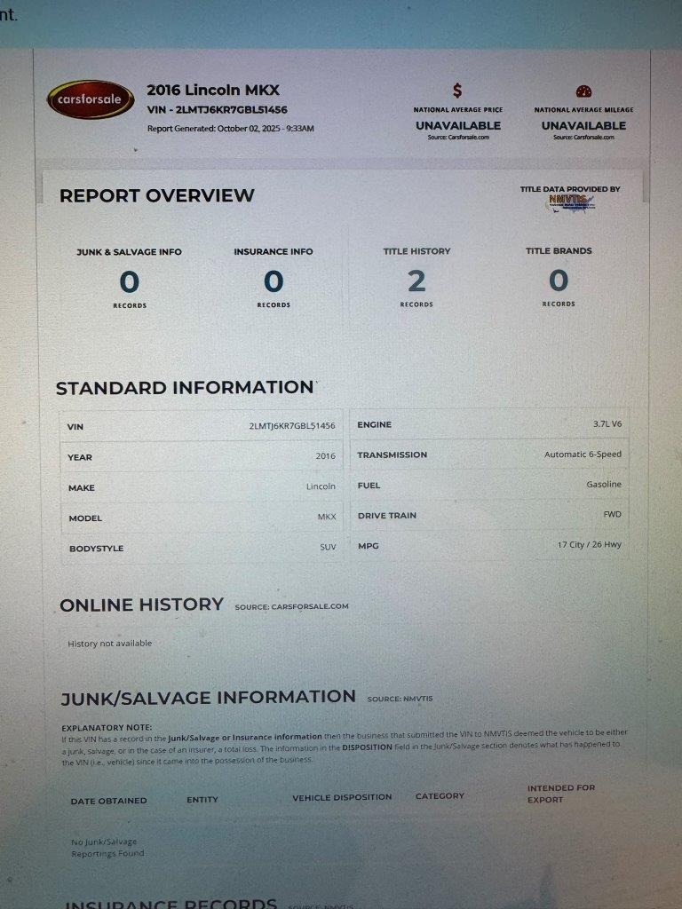Screen dimensions: 682x909
Task: Click the Insurance Records section heading
Action: (170, 903)
